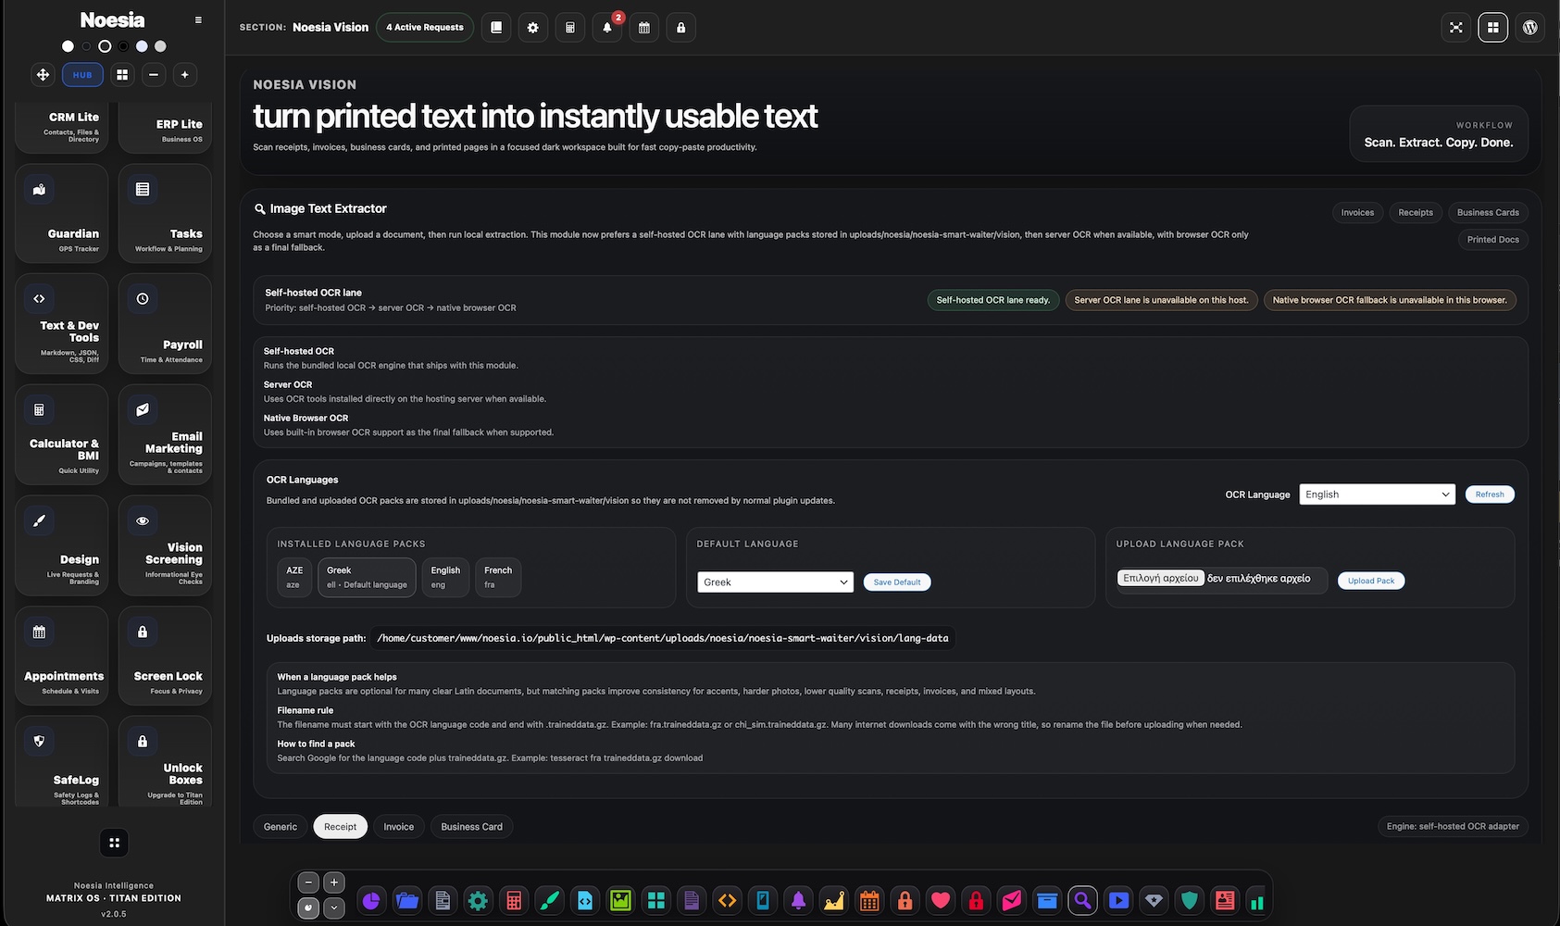The image size is (1560, 926).
Task: Click the Upload Pack button
Action: point(1371,581)
